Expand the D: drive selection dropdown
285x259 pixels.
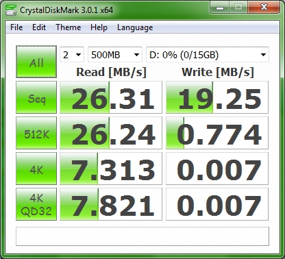point(208,55)
